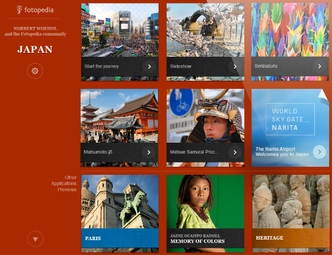Open the Senbazuru chevron arrow

tap(319, 66)
